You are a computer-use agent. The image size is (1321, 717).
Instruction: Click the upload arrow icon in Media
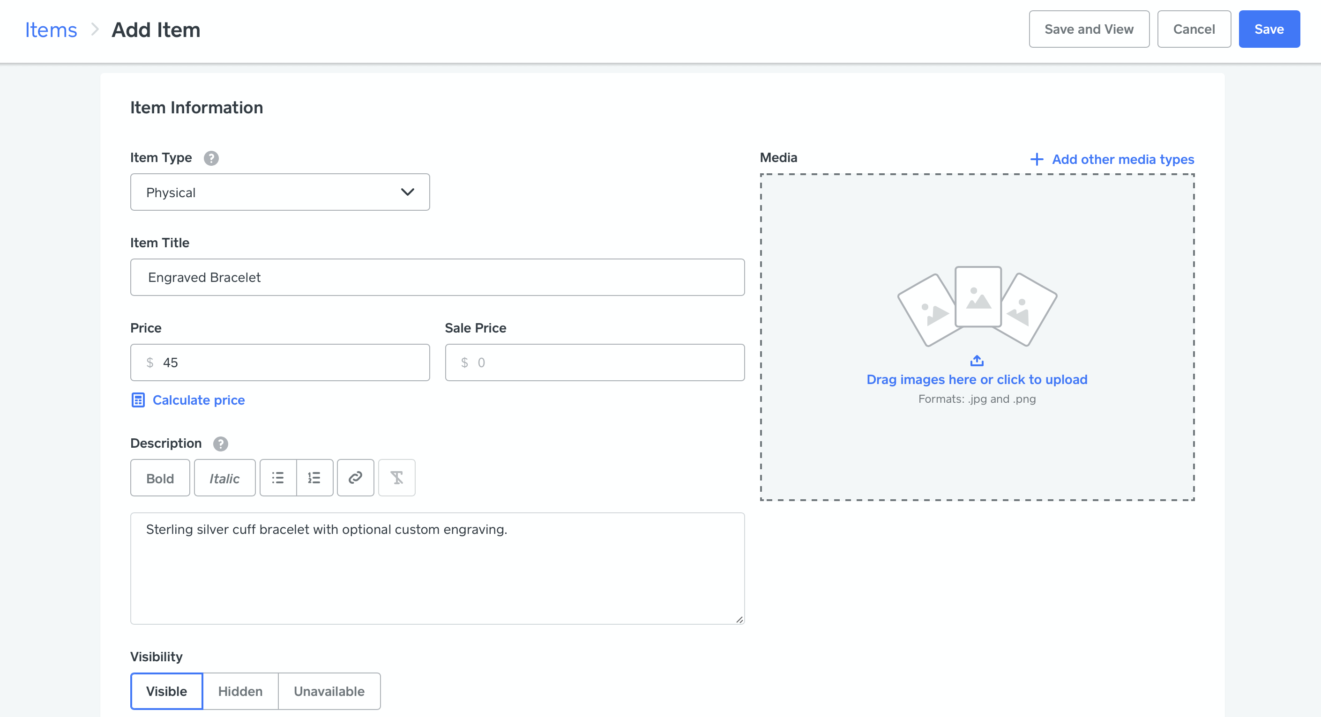click(x=977, y=361)
